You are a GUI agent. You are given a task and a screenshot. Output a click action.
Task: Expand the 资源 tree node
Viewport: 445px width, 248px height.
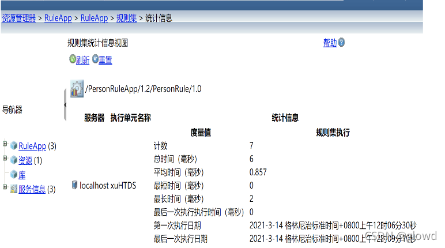(x=5, y=158)
